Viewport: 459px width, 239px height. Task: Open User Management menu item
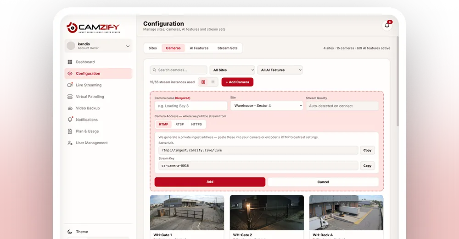98,143
